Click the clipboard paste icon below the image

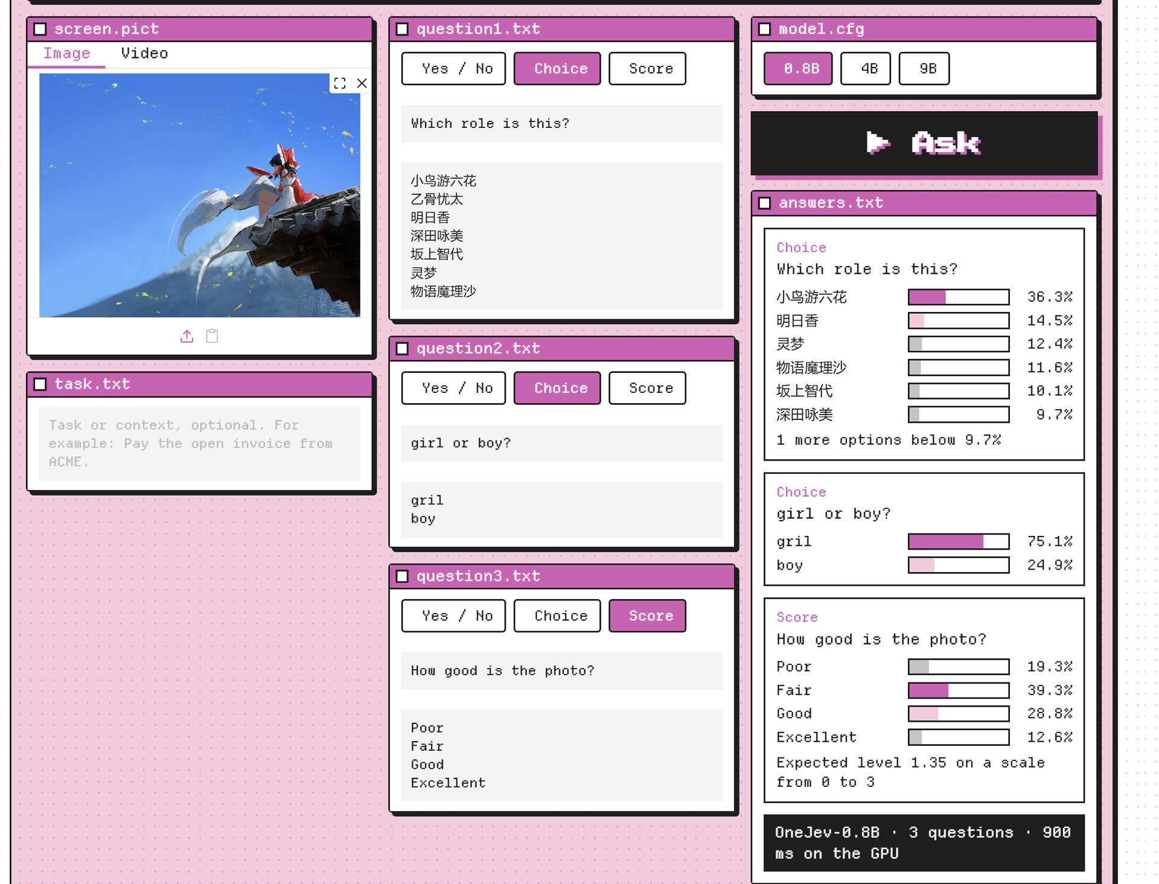(x=212, y=336)
